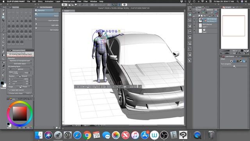Open the Filter menu

pos(86,2)
